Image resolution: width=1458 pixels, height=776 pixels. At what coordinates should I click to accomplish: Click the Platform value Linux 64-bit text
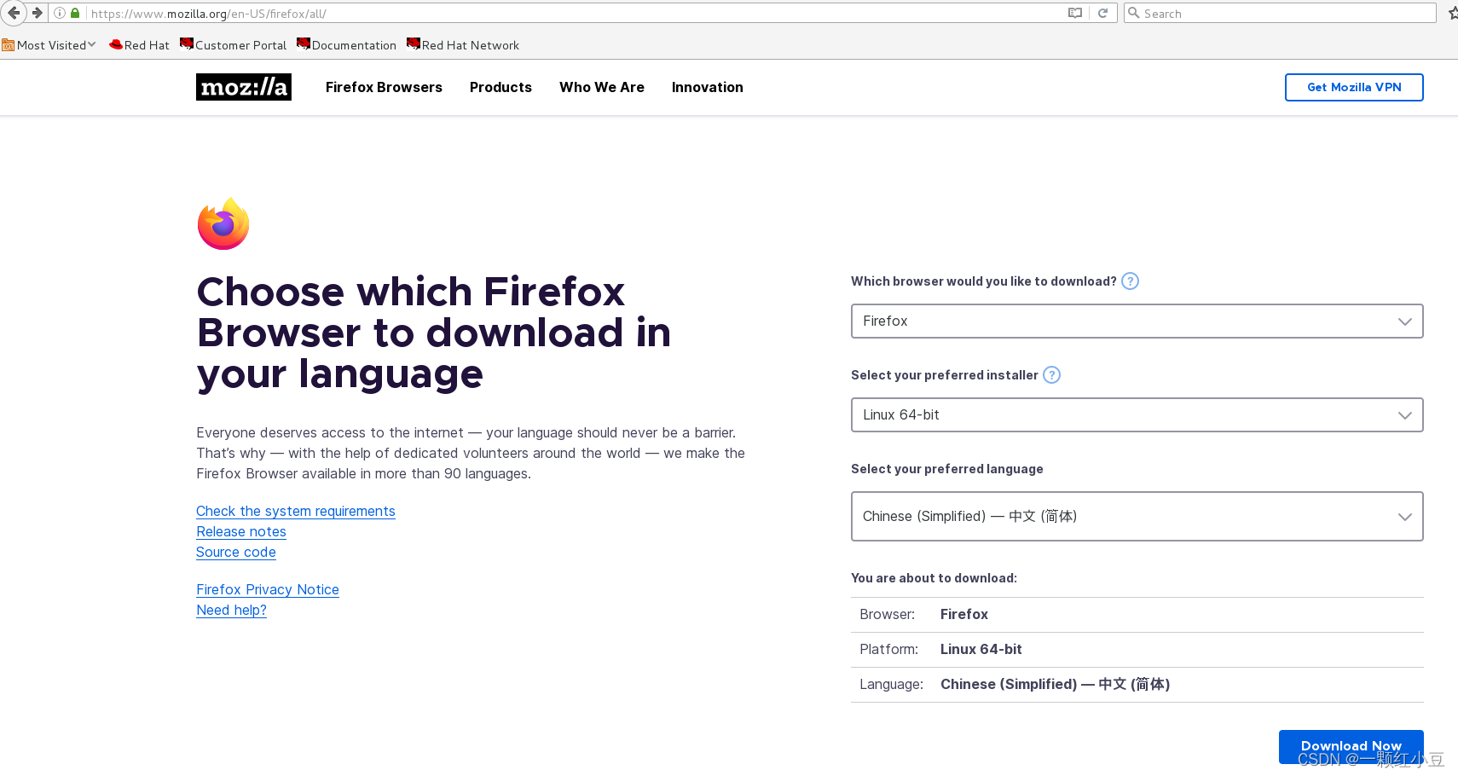[x=981, y=649]
